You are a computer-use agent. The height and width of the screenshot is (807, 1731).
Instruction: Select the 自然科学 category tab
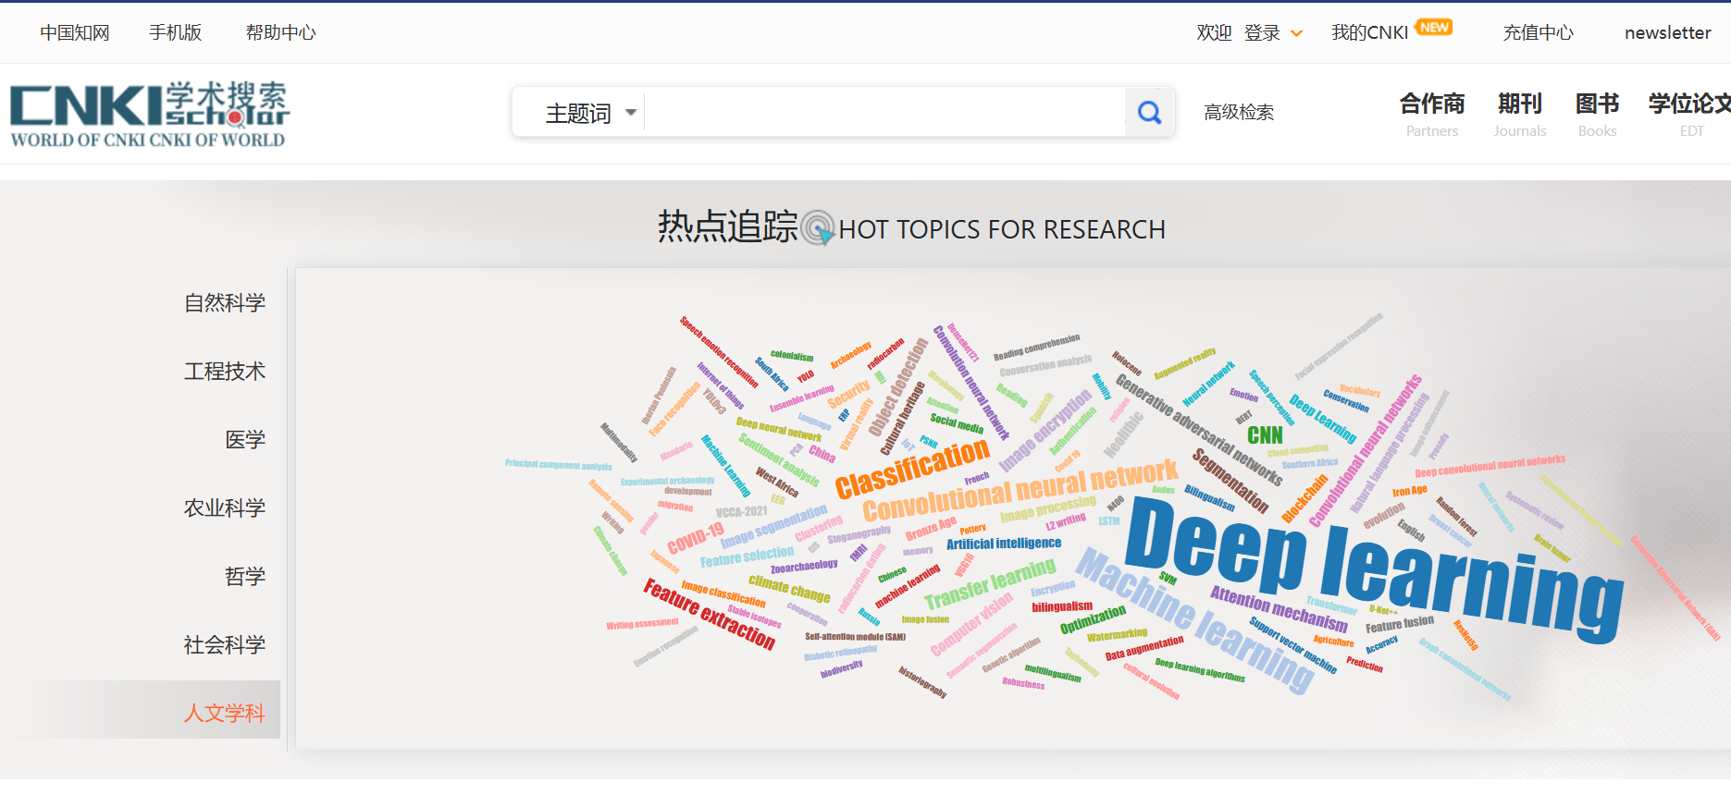[224, 303]
